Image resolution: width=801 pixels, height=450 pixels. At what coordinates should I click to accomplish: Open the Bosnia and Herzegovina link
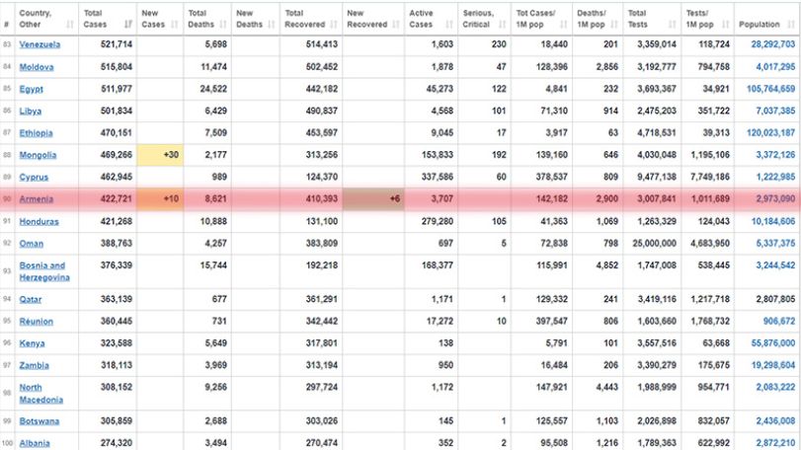click(44, 271)
